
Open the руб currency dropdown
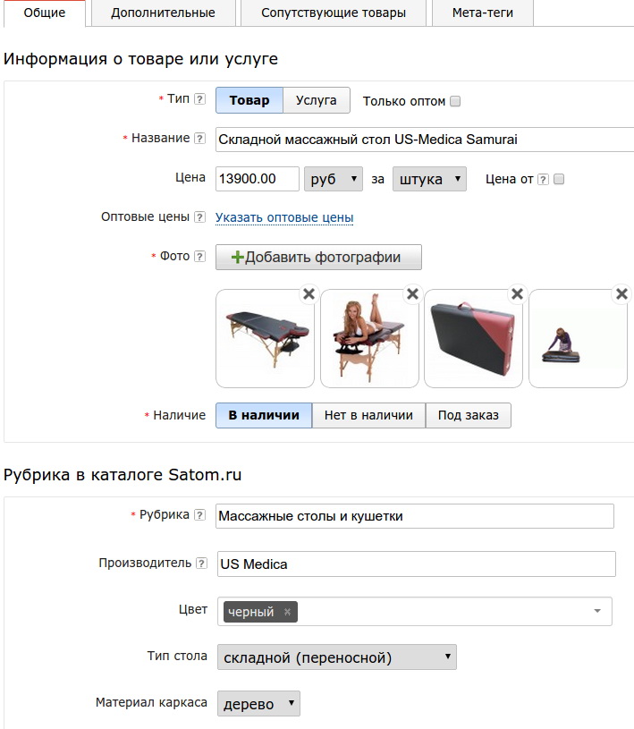tap(334, 179)
